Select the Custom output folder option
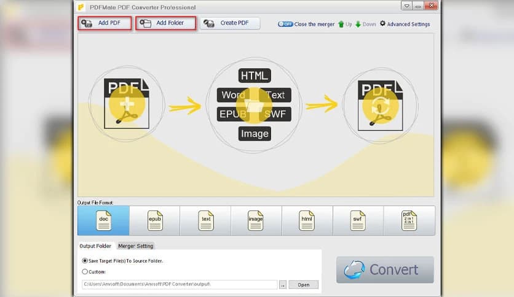Image resolution: width=514 pixels, height=297 pixels. tap(93, 271)
